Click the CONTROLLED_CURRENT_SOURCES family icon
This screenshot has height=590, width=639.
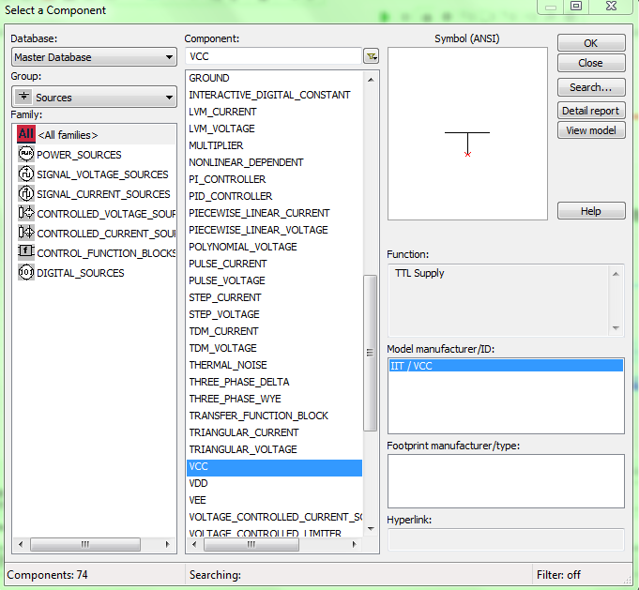pos(26,233)
